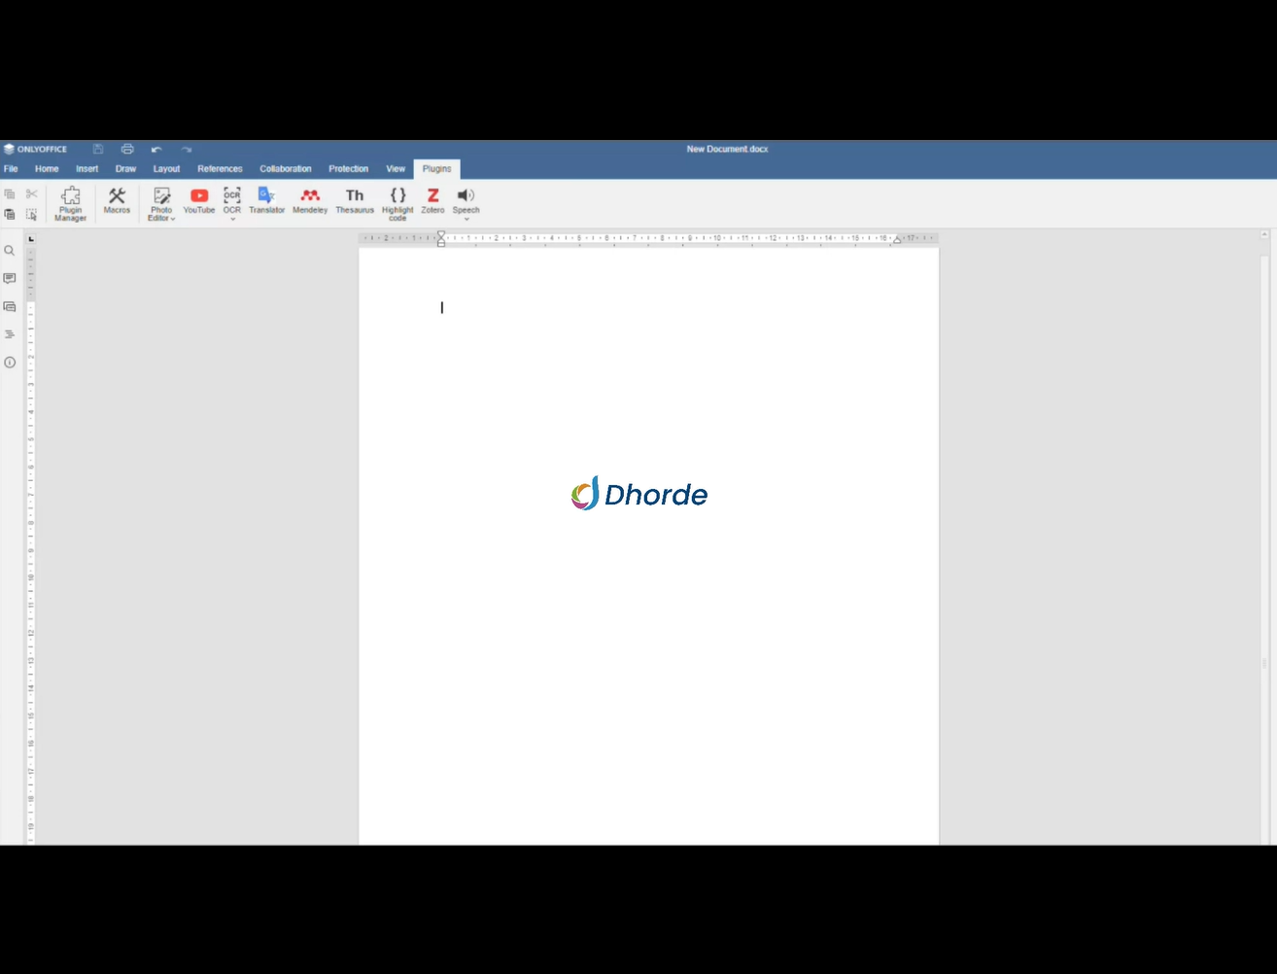
Task: Launch the YouTube plugin
Action: point(199,200)
